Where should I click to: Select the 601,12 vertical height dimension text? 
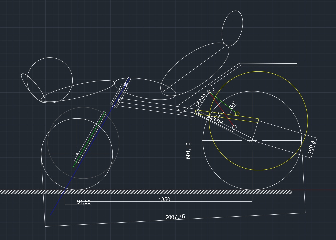pyautogui.click(x=188, y=151)
